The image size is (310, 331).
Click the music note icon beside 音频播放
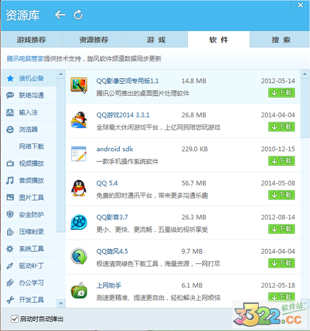(x=10, y=180)
